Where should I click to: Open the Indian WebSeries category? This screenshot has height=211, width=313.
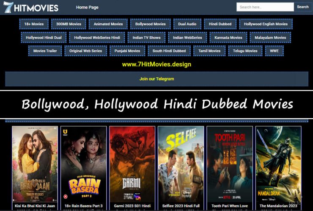coord(187,38)
